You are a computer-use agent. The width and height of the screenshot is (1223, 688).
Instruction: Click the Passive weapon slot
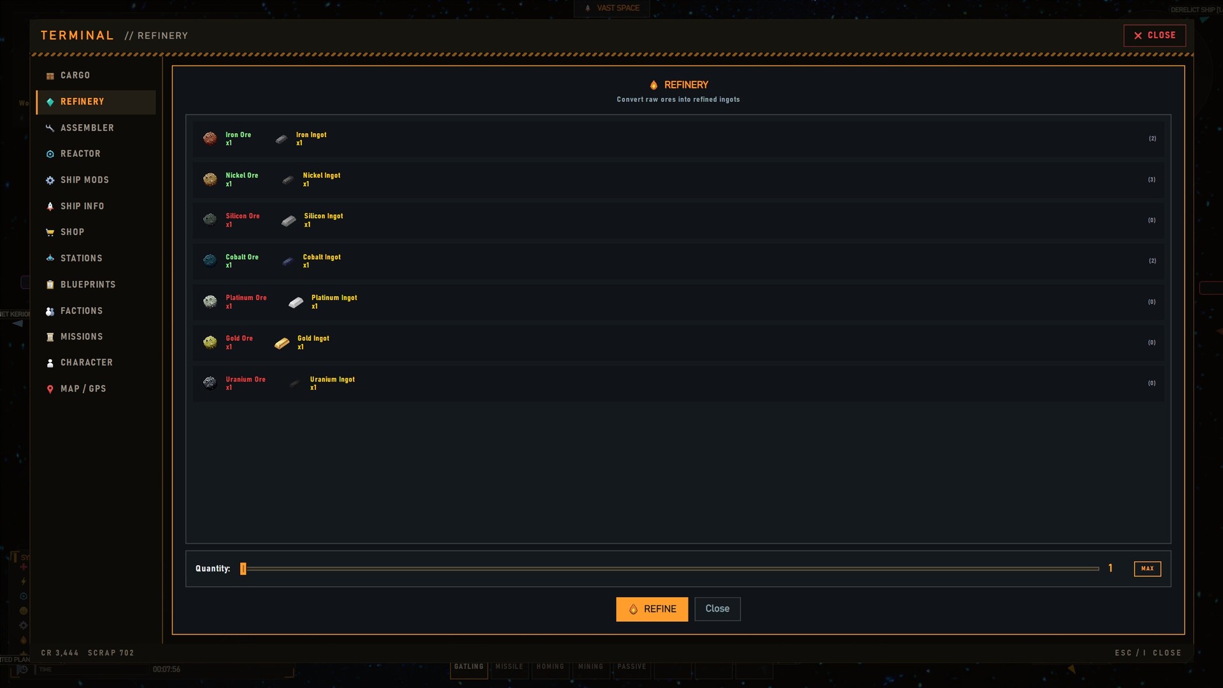tap(631, 668)
